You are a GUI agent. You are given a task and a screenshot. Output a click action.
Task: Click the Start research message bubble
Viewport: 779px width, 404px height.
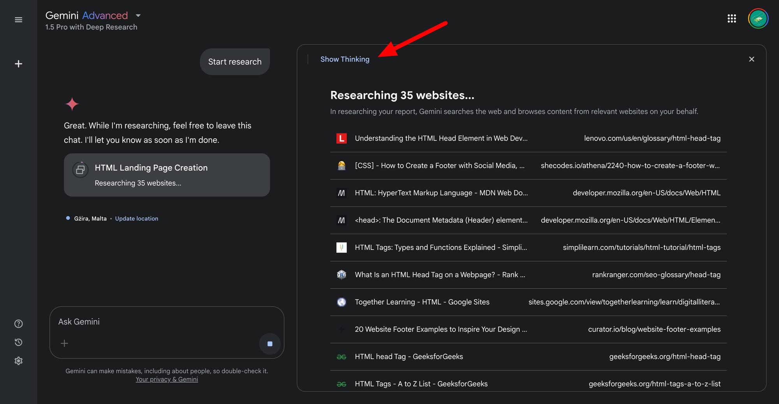235,61
